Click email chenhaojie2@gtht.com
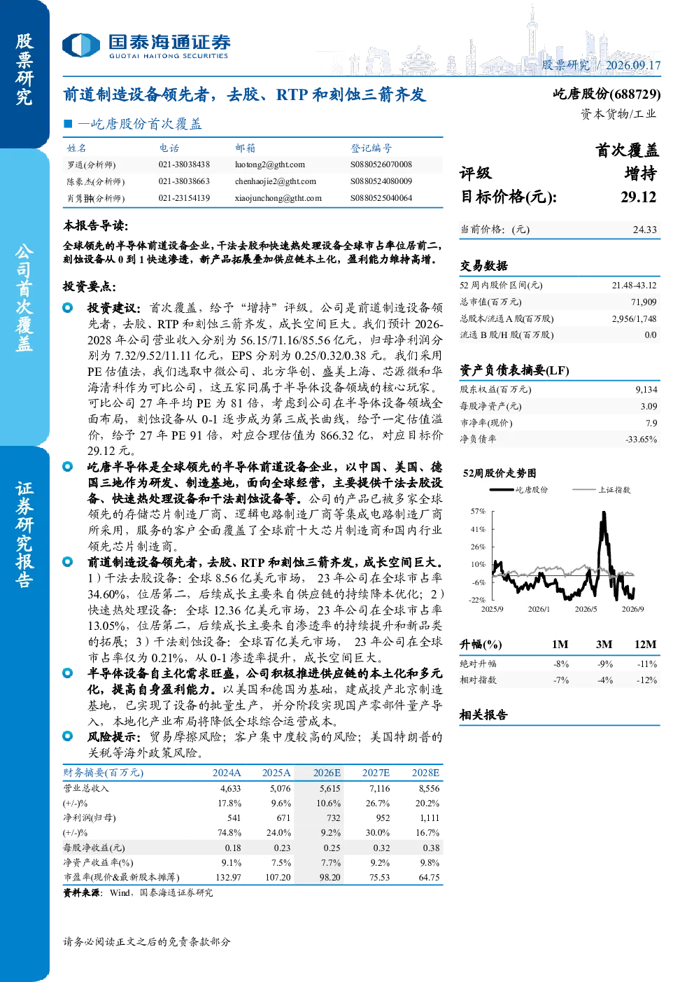This screenshot has height=982, width=694. click(276, 181)
